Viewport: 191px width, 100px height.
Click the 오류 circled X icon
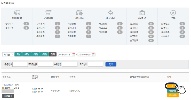pos(173,13)
